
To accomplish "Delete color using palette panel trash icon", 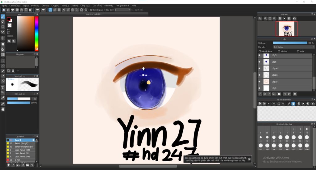I will click(x=13, y=70).
